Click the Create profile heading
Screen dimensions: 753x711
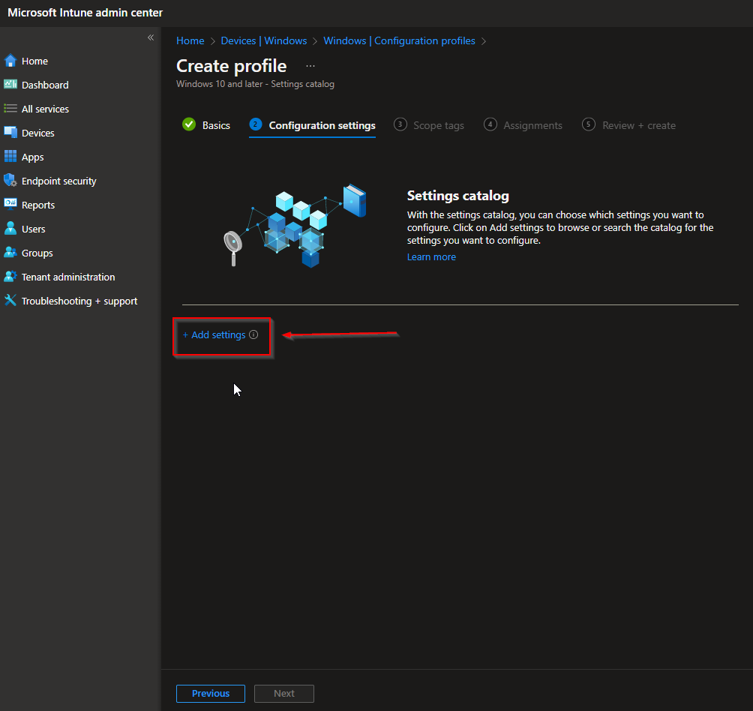[x=232, y=66]
